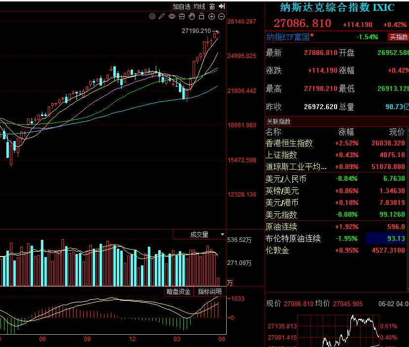Select the 上证指数 row

coord(336,155)
